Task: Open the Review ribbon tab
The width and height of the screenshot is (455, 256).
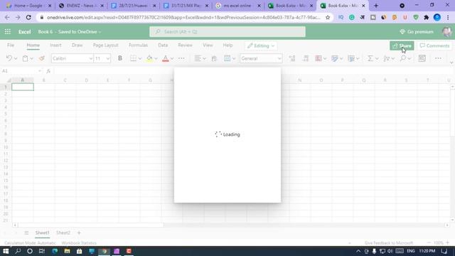Action: point(185,46)
